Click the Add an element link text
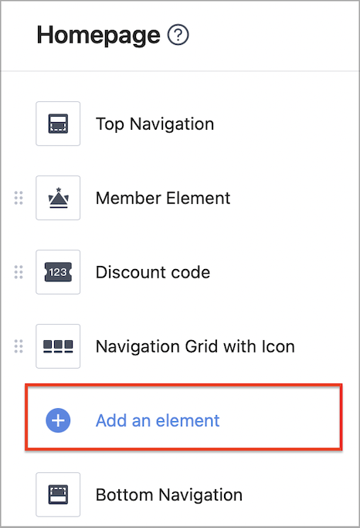 [x=158, y=421]
